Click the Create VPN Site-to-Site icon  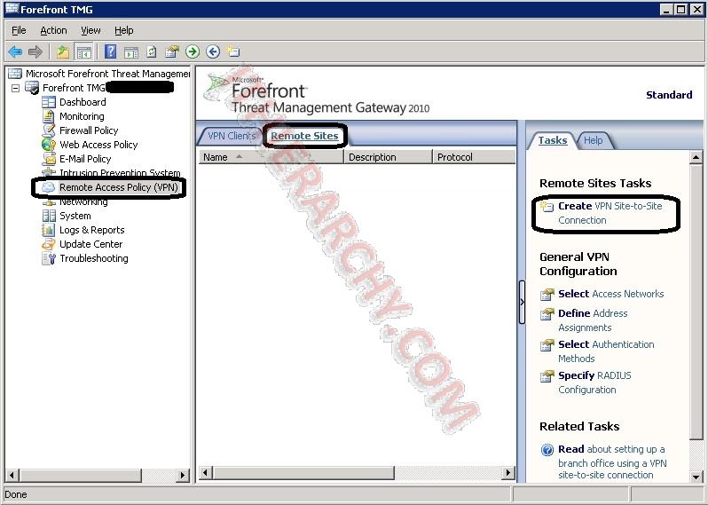[x=547, y=207]
